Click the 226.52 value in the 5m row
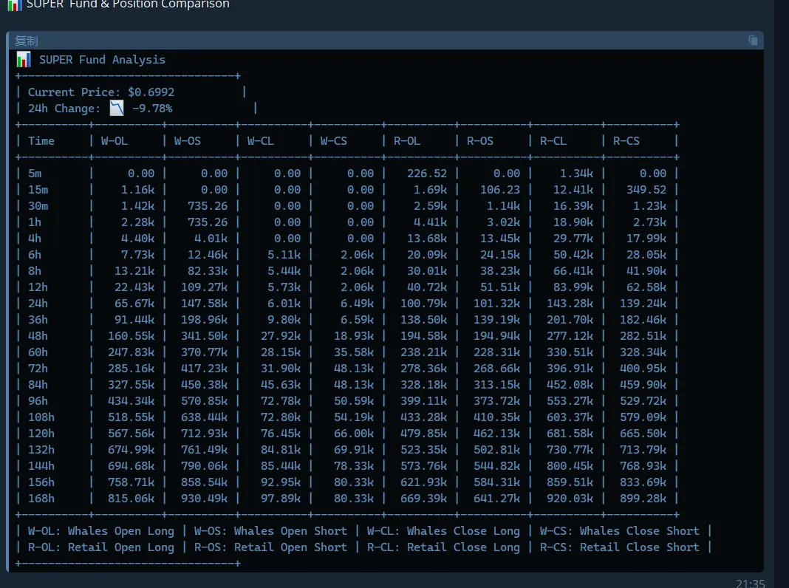 coord(427,174)
